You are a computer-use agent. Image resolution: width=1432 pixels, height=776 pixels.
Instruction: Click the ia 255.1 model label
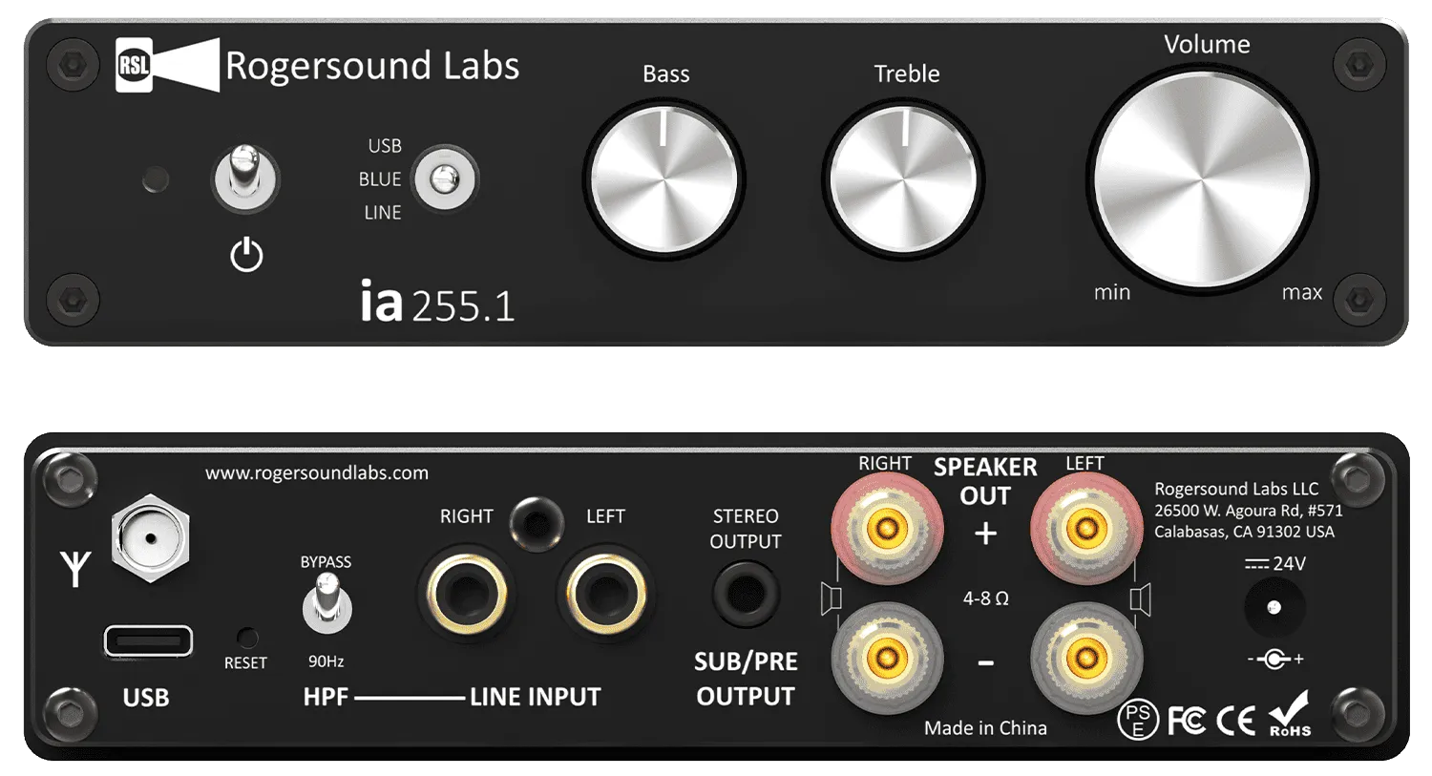[x=438, y=302]
